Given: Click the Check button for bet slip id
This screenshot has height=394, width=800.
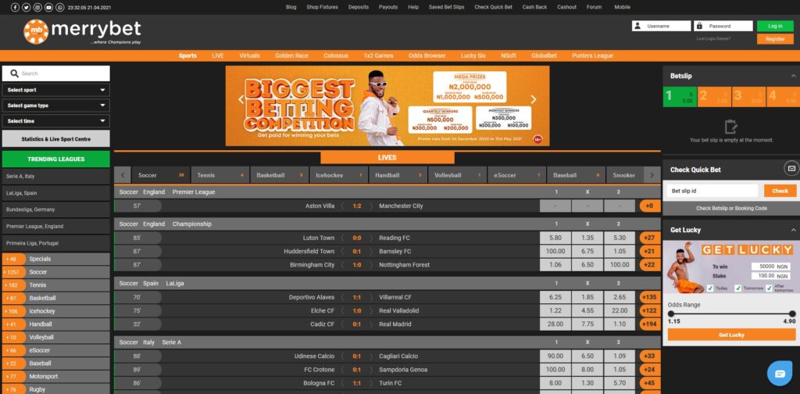Looking at the screenshot, I should click(x=780, y=191).
